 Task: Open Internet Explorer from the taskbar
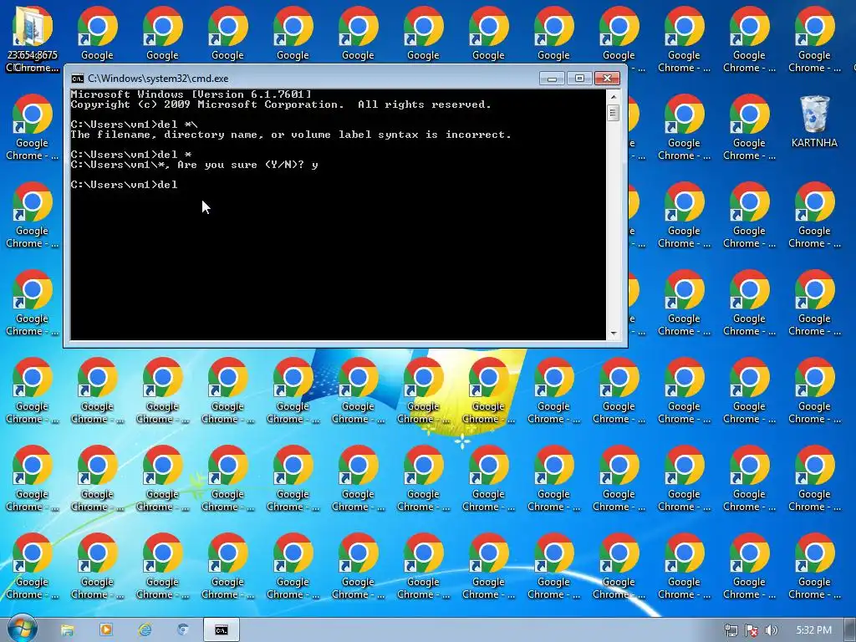(145, 630)
